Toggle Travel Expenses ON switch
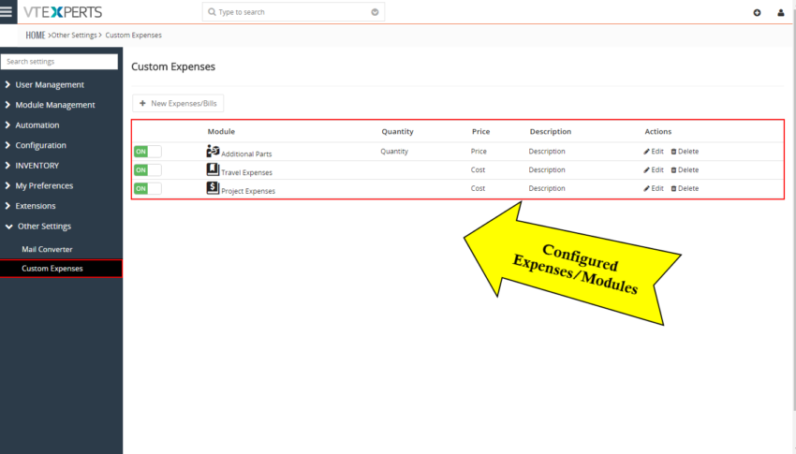796x454 pixels. pos(148,170)
